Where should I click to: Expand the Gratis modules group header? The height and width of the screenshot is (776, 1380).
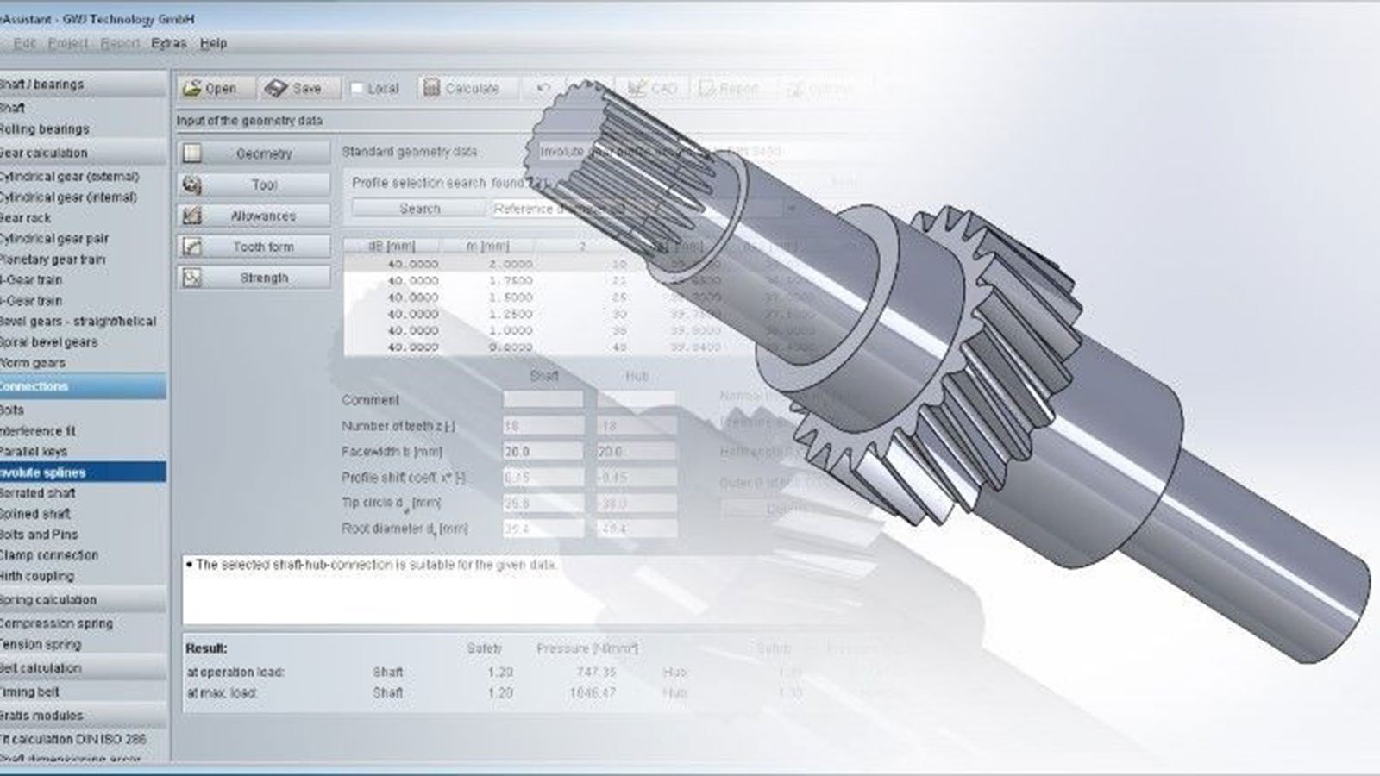pos(83,715)
